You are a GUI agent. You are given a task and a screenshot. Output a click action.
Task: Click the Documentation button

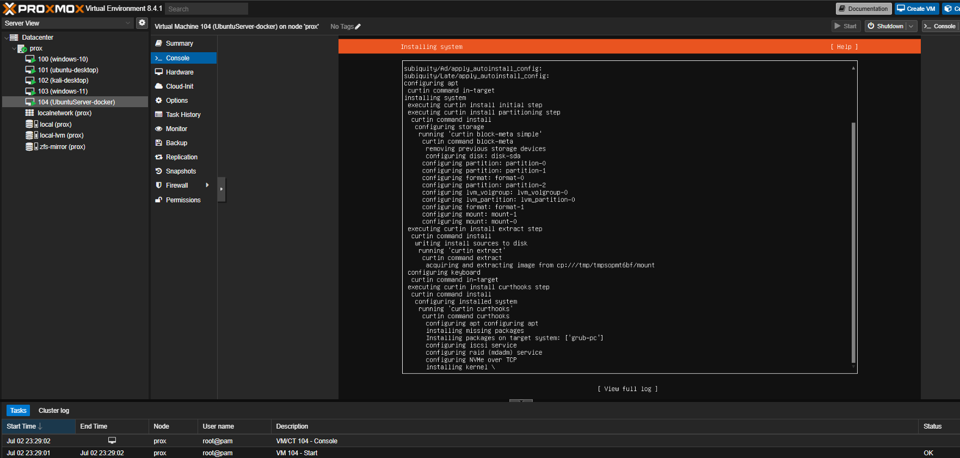[863, 9]
